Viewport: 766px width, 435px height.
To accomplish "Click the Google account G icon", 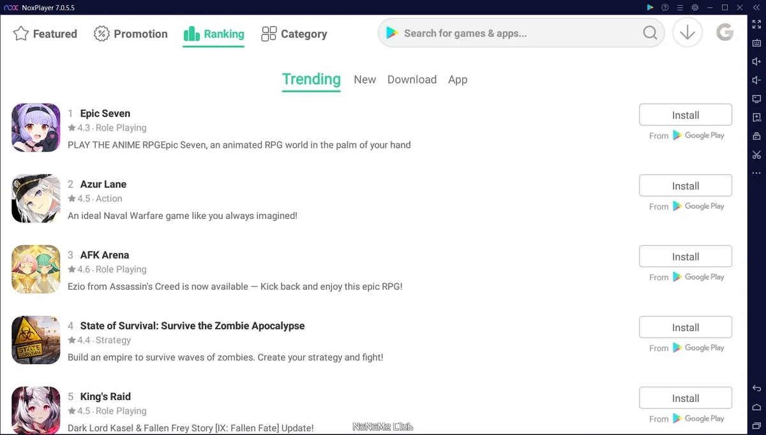I will pos(725,32).
